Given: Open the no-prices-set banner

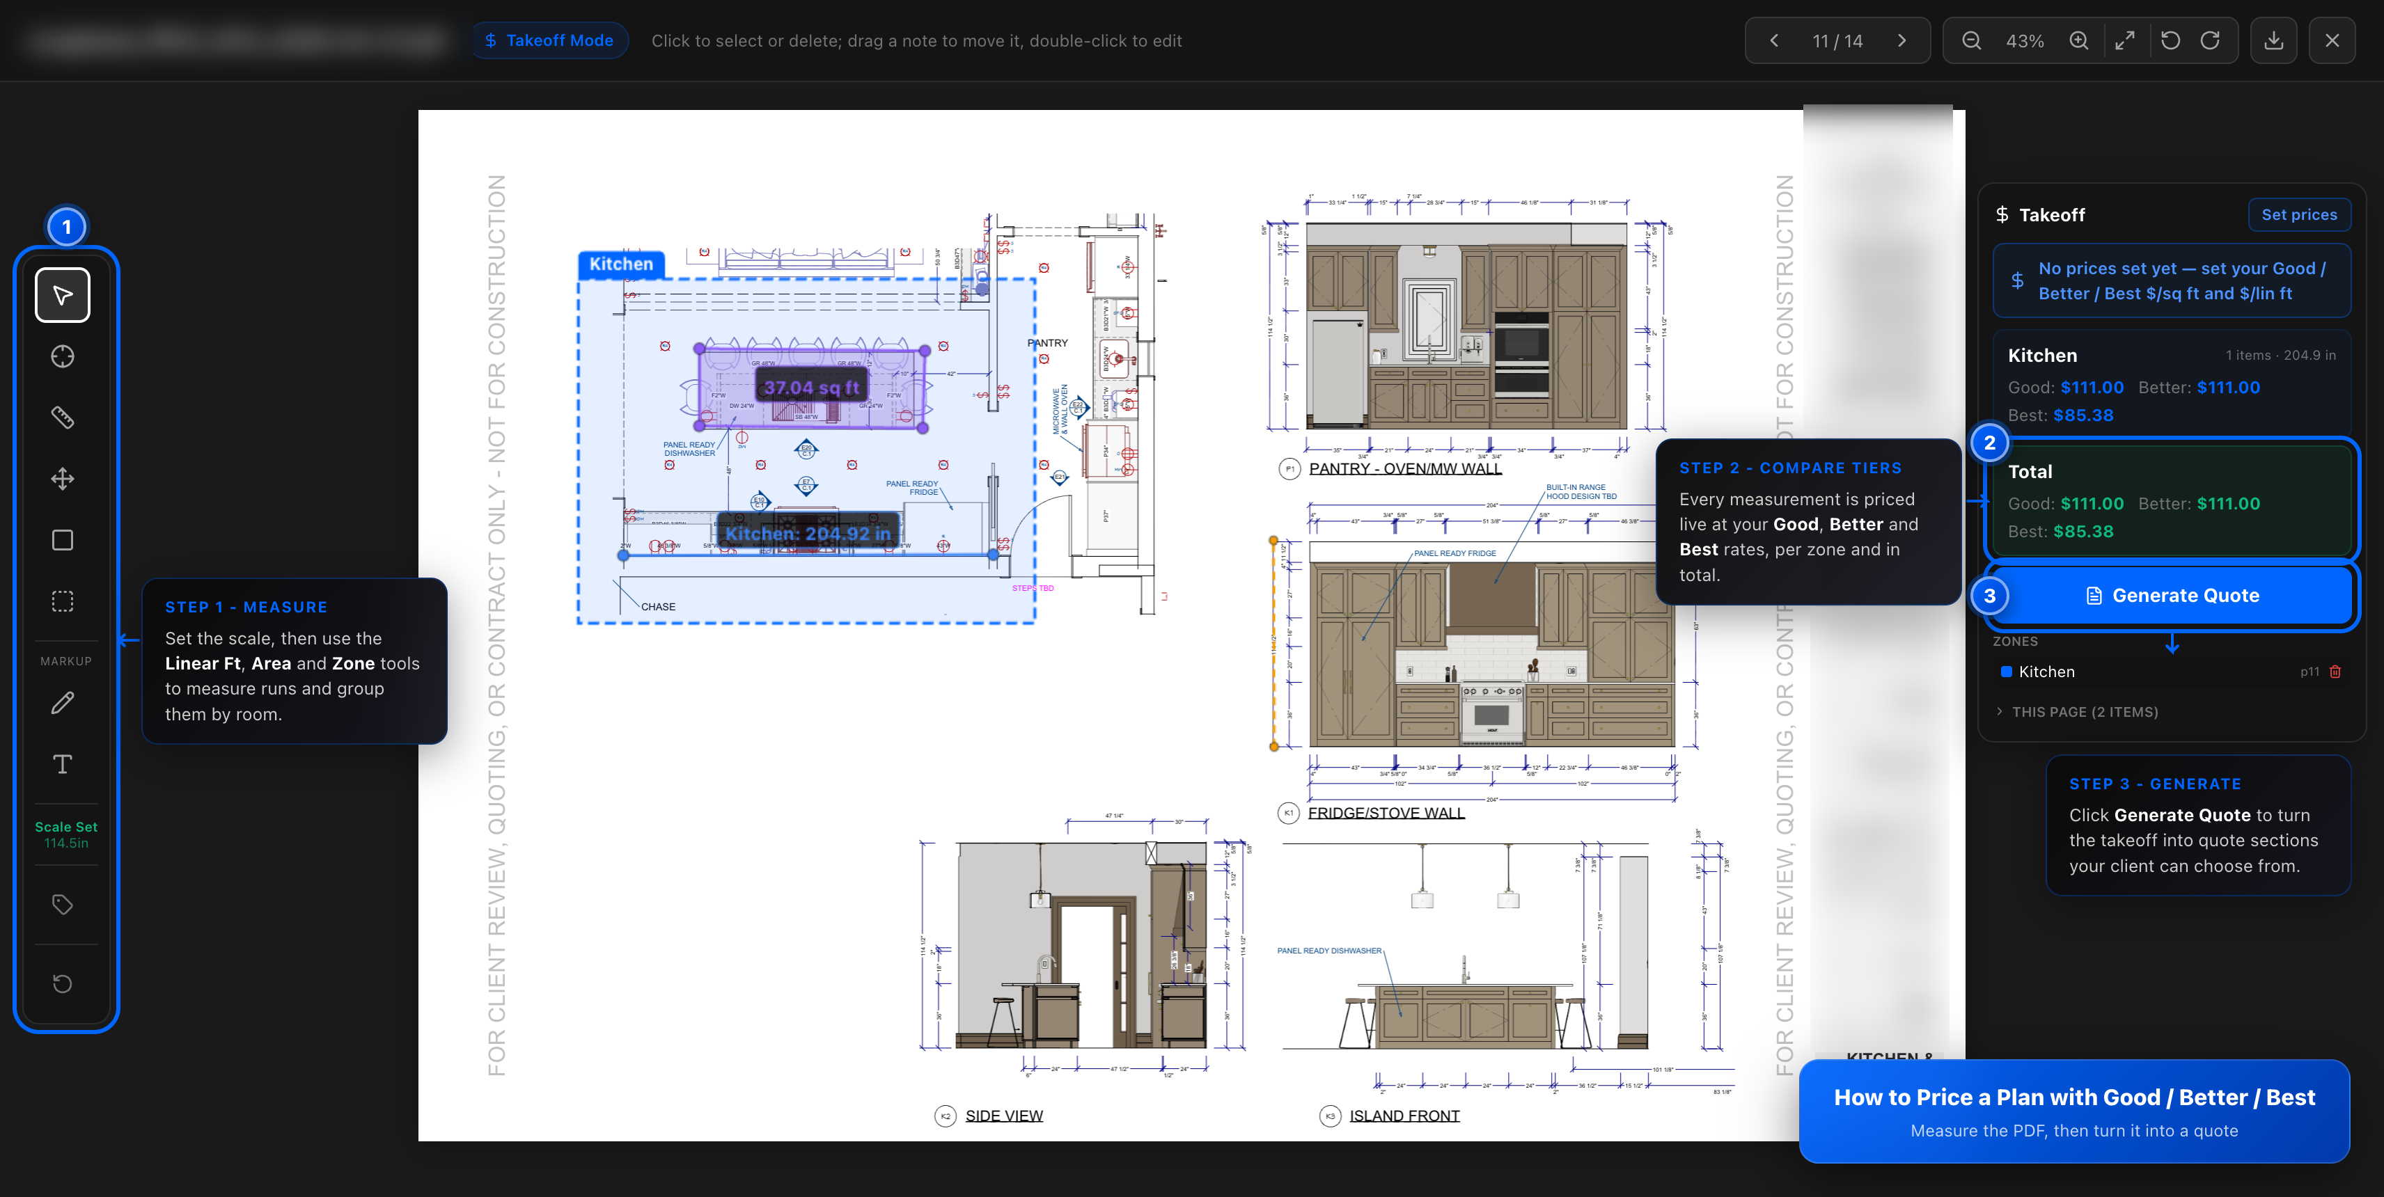Looking at the screenshot, I should tap(2171, 281).
